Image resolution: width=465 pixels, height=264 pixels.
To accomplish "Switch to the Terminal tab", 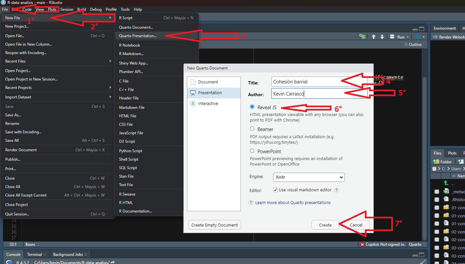I will (x=34, y=255).
